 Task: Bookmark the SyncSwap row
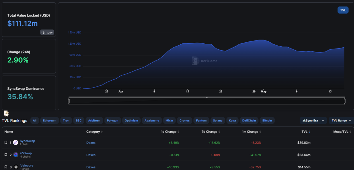tap(6, 143)
